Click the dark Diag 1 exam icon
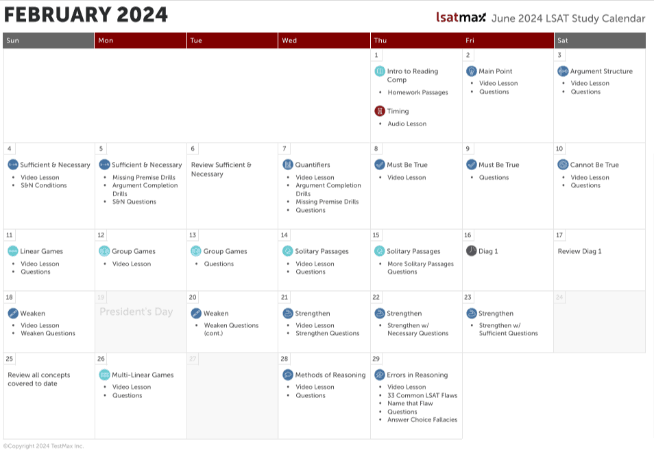The image size is (654, 459). click(471, 251)
